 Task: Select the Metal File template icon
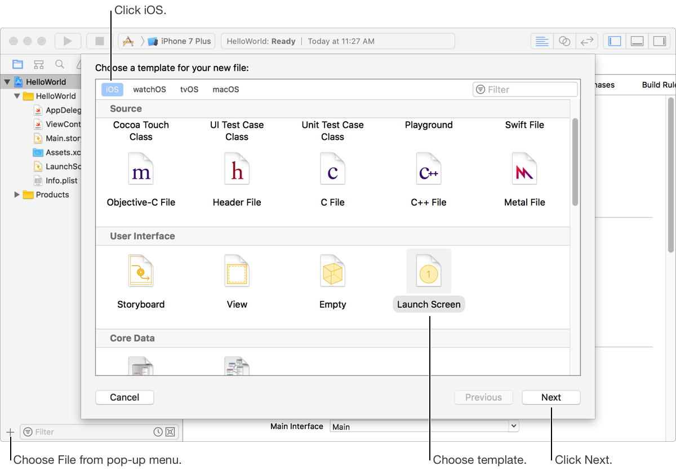click(524, 169)
